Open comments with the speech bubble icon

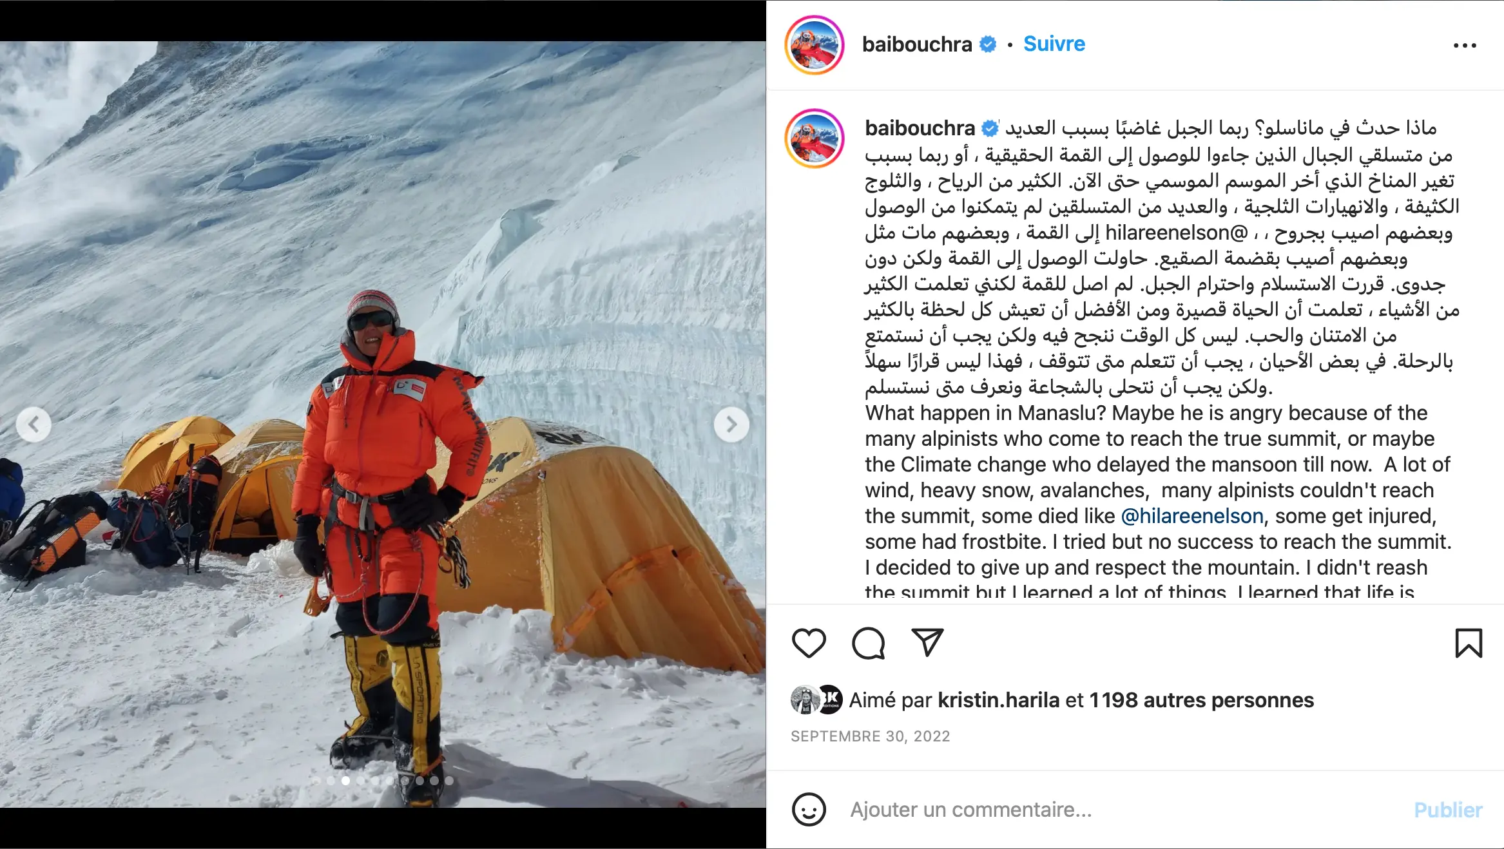(868, 643)
